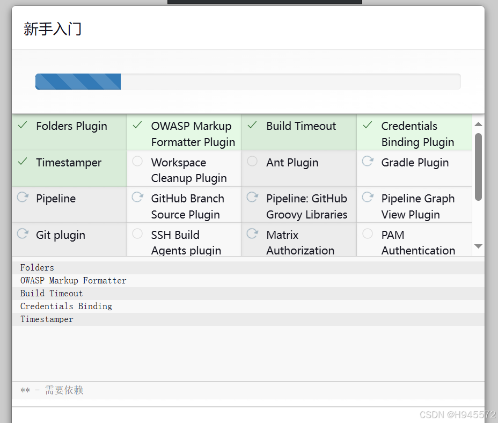Click the PAM Authentication label
This screenshot has width=498, height=423.
[418, 243]
